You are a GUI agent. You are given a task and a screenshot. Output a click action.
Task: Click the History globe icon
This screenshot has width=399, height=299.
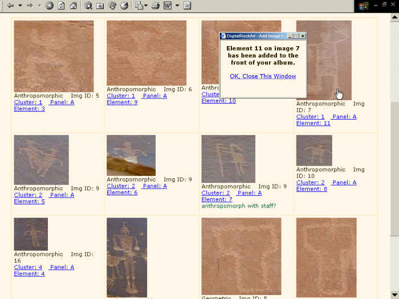tap(124, 6)
